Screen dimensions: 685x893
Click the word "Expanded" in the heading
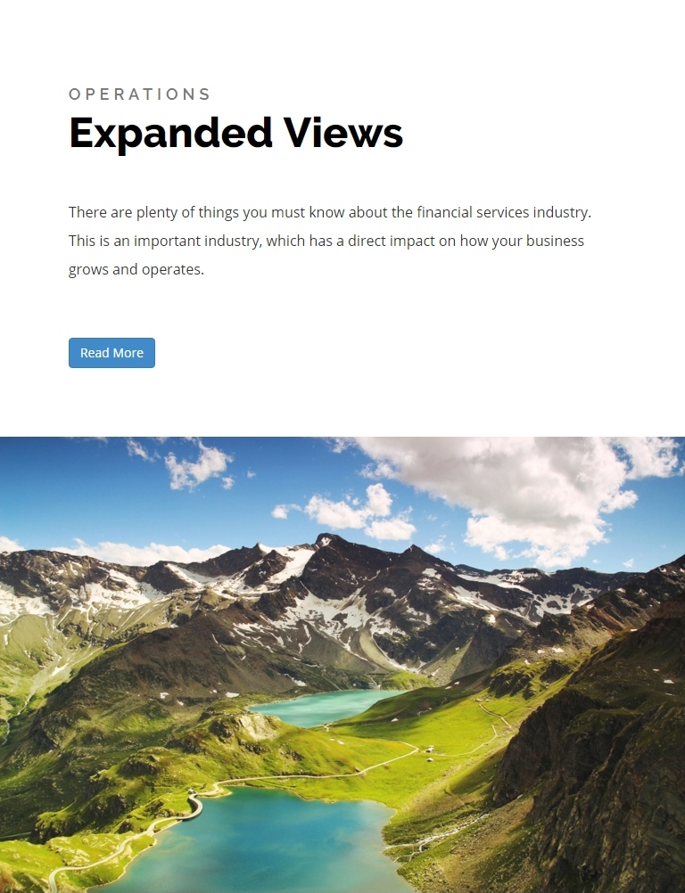(170, 133)
